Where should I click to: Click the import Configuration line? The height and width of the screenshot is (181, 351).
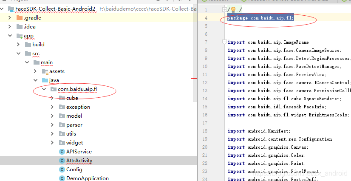point(281,139)
